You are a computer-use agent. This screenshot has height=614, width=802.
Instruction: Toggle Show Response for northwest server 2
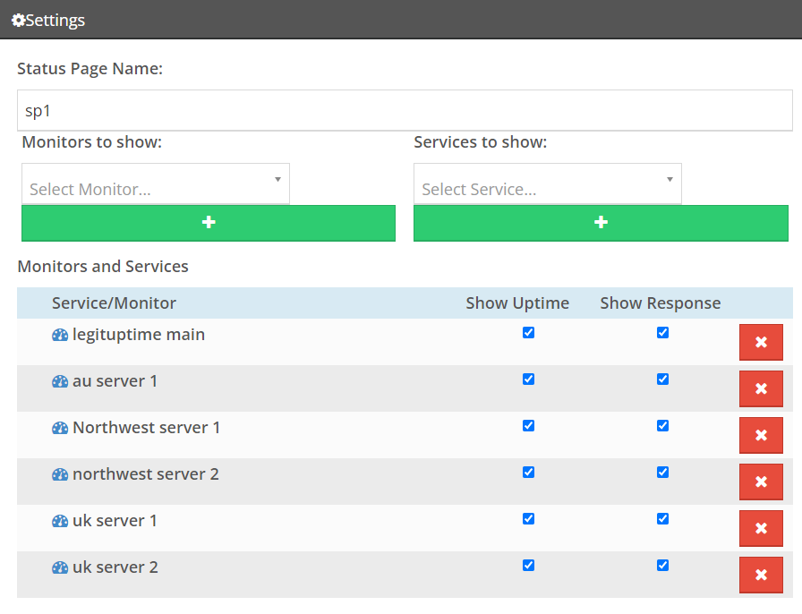pos(662,473)
